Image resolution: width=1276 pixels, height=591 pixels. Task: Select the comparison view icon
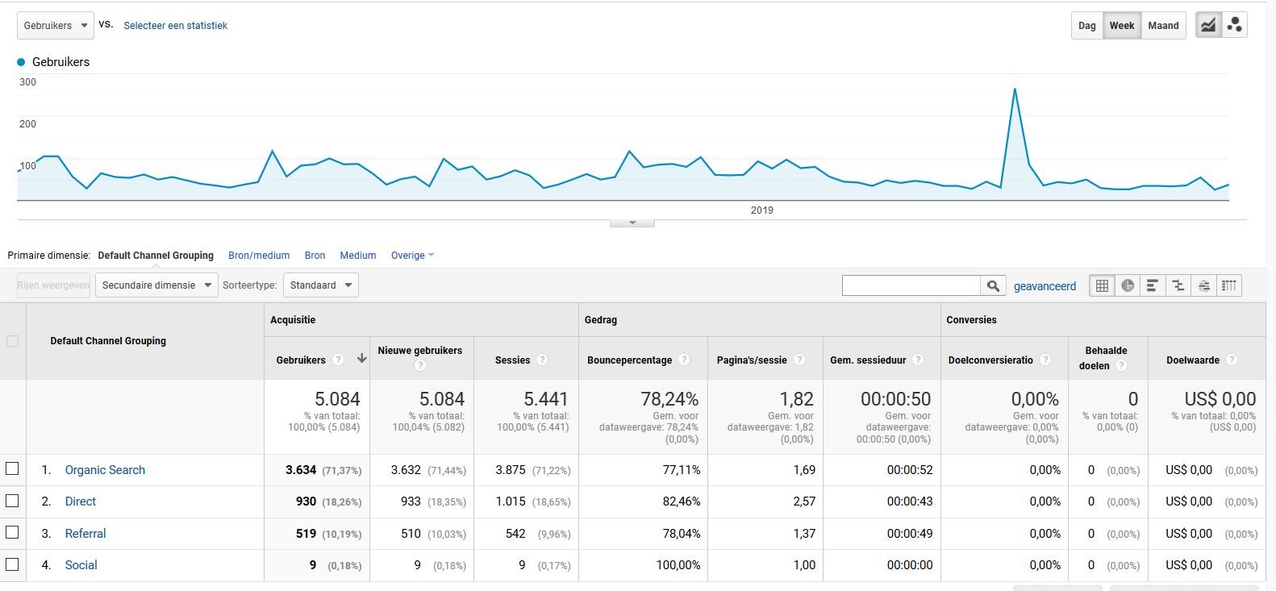click(1178, 285)
